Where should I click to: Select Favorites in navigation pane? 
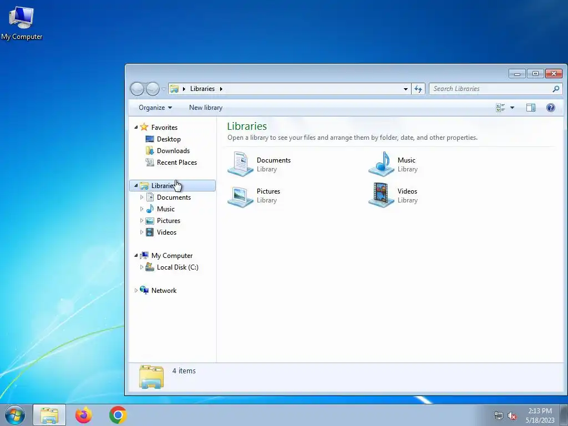click(164, 127)
